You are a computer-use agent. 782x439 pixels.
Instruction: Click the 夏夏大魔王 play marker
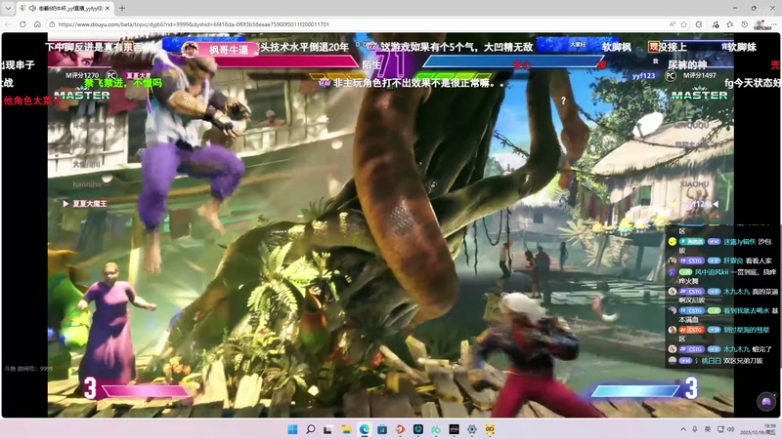(x=85, y=204)
